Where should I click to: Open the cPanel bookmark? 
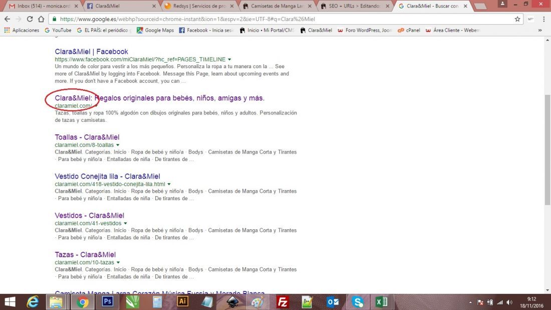[409, 30]
